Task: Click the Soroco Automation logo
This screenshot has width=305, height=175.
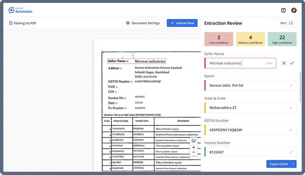Action: pos(20,10)
